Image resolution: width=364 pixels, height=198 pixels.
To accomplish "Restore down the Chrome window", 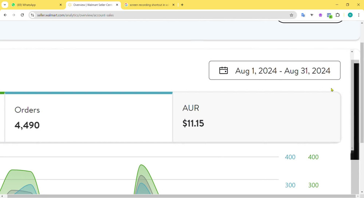I will pos(348,5).
